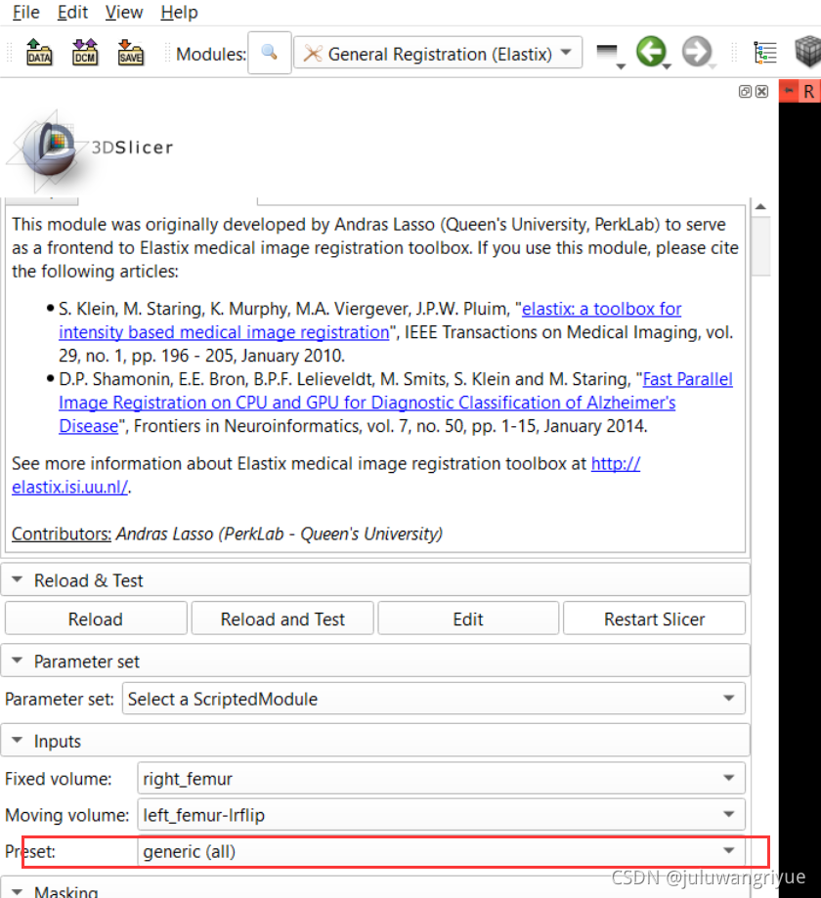Open the elastix.isi.uu.nl website link
This screenshot has width=821, height=898.
click(x=326, y=475)
